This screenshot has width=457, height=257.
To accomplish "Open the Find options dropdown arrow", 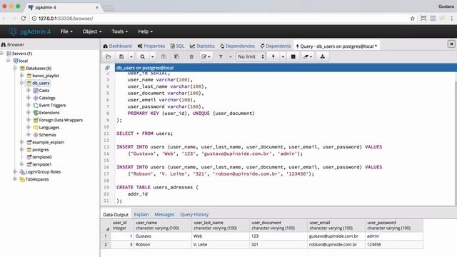I will coord(152,56).
